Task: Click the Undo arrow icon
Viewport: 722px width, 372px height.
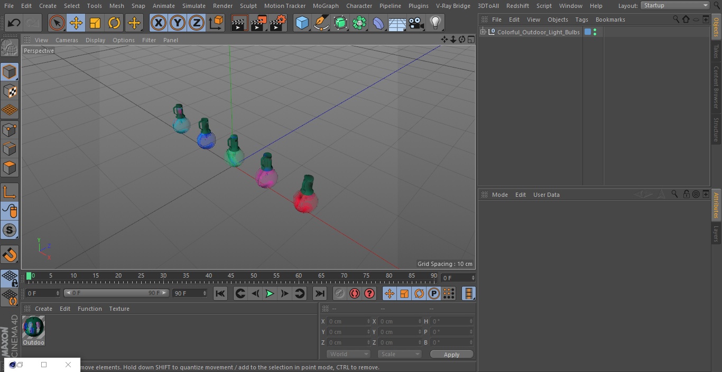Action: (x=14, y=23)
